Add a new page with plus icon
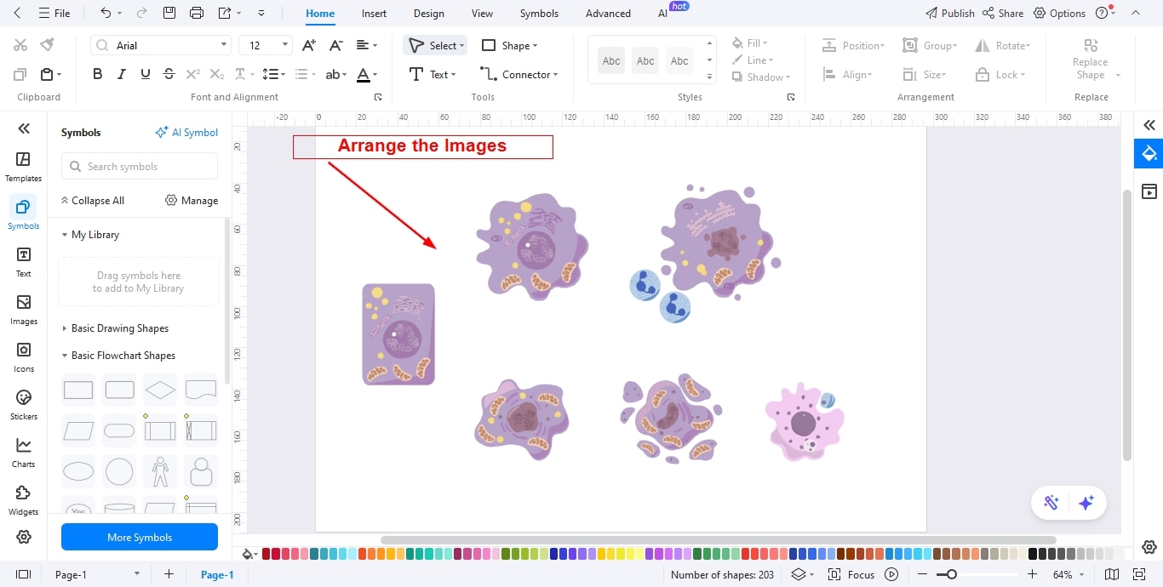 pos(169,574)
